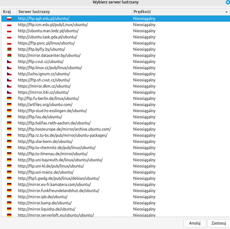Screen dimensions: 230x229
Task: Click German flag beside artfiles.org
Action: (x=9, y=104)
